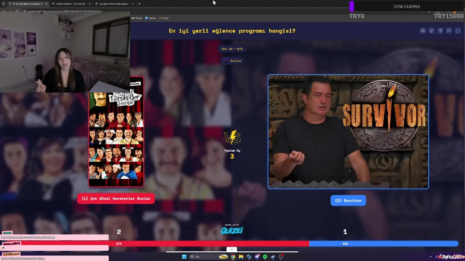Image resolution: width=465 pixels, height=261 pixels.
Task: Close the Çocuğun Kiminle tab
Action: tap(133, 4)
